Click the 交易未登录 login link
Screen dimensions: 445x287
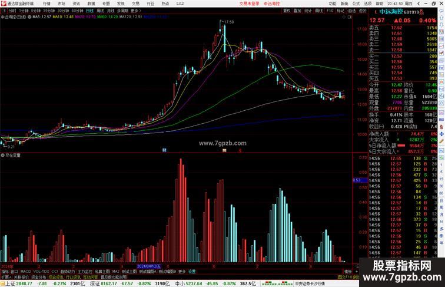point(249,4)
